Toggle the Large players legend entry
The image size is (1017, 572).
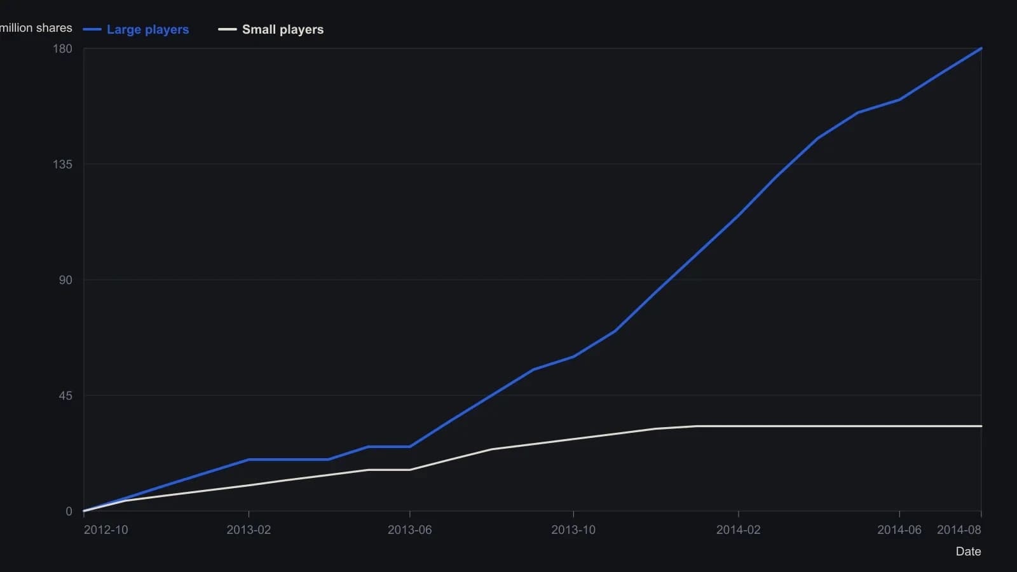tap(136, 29)
